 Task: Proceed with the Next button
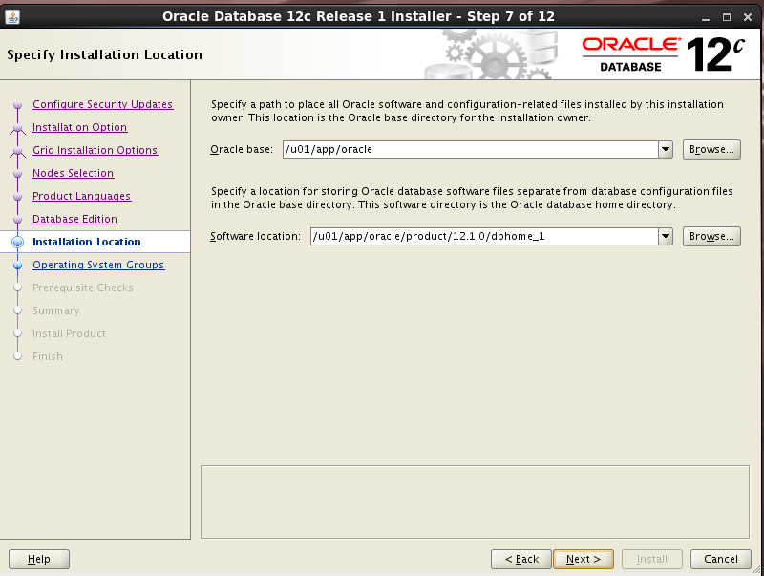click(x=584, y=559)
